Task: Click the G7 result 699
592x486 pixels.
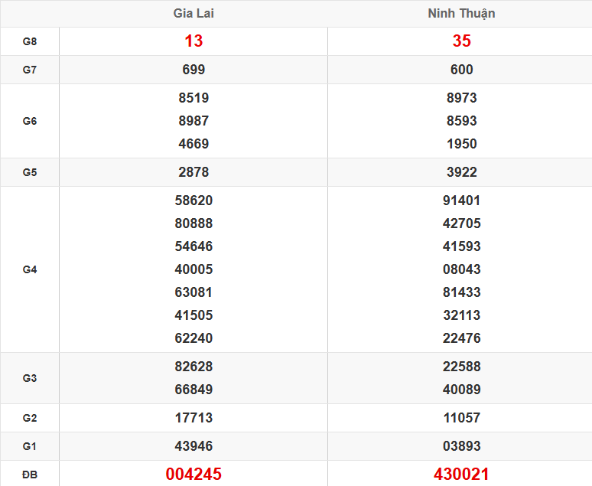Action: (194, 70)
